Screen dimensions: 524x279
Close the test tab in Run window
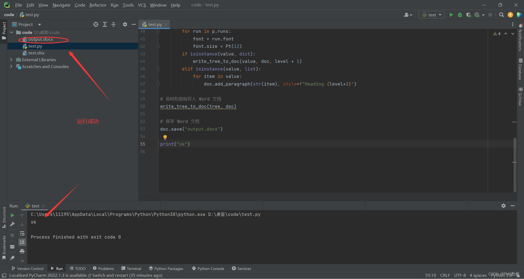click(x=43, y=206)
